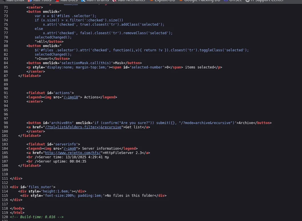
Task: Click line number 96 in the gutter
Action: (6, 114)
